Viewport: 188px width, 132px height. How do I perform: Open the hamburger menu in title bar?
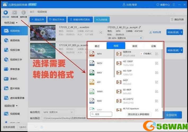[174, 5]
